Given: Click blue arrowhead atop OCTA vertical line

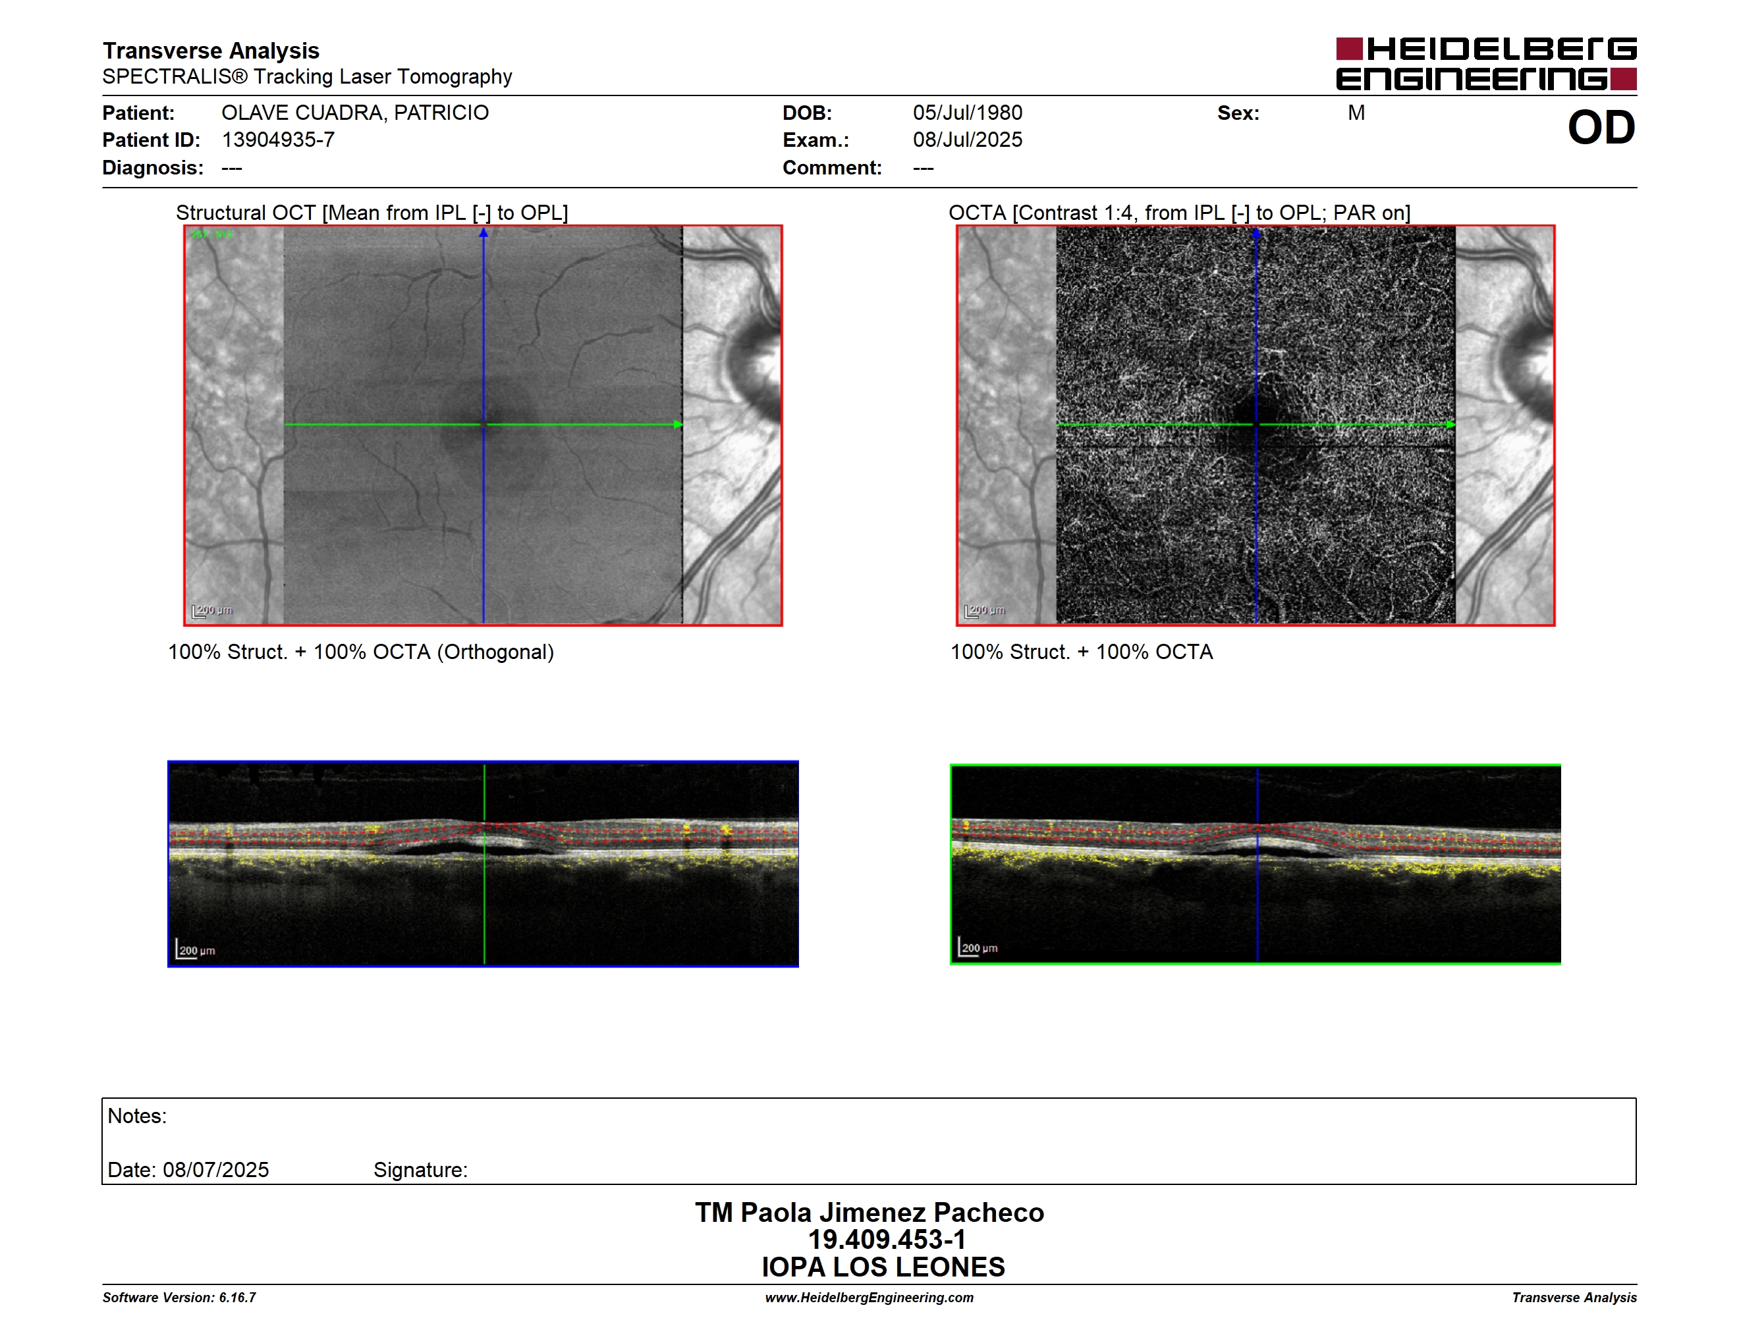Looking at the screenshot, I should 1256,233.
